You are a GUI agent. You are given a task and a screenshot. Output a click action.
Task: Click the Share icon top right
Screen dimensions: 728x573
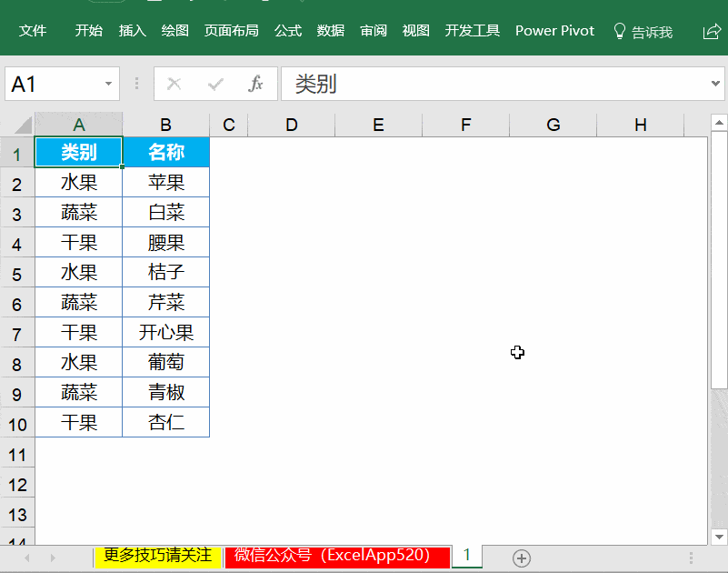(712, 30)
